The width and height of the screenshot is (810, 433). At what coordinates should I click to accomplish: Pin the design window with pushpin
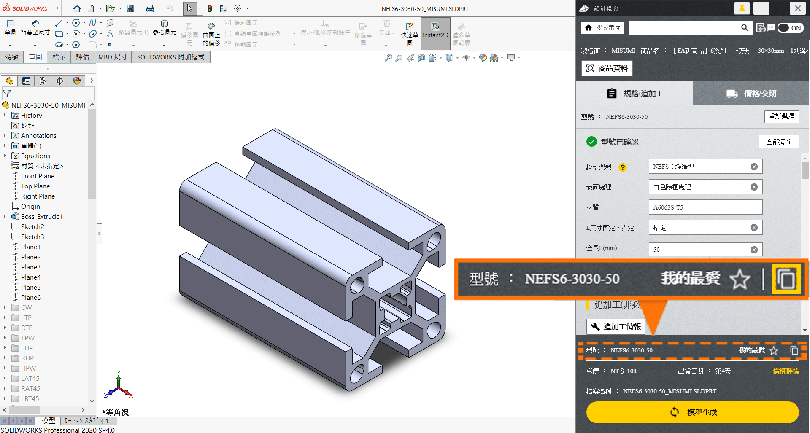(x=742, y=8)
